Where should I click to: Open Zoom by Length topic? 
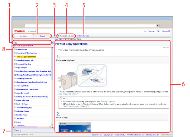coord(23,93)
